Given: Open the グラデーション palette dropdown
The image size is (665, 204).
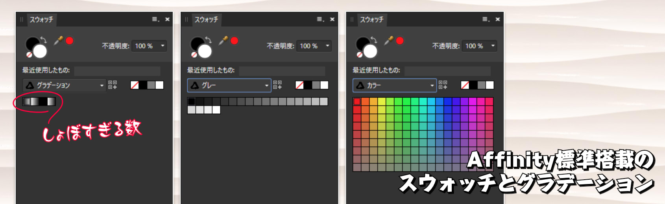Looking at the screenshot, I should pos(64,85).
